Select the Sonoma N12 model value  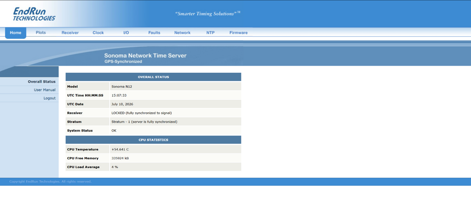121,87
